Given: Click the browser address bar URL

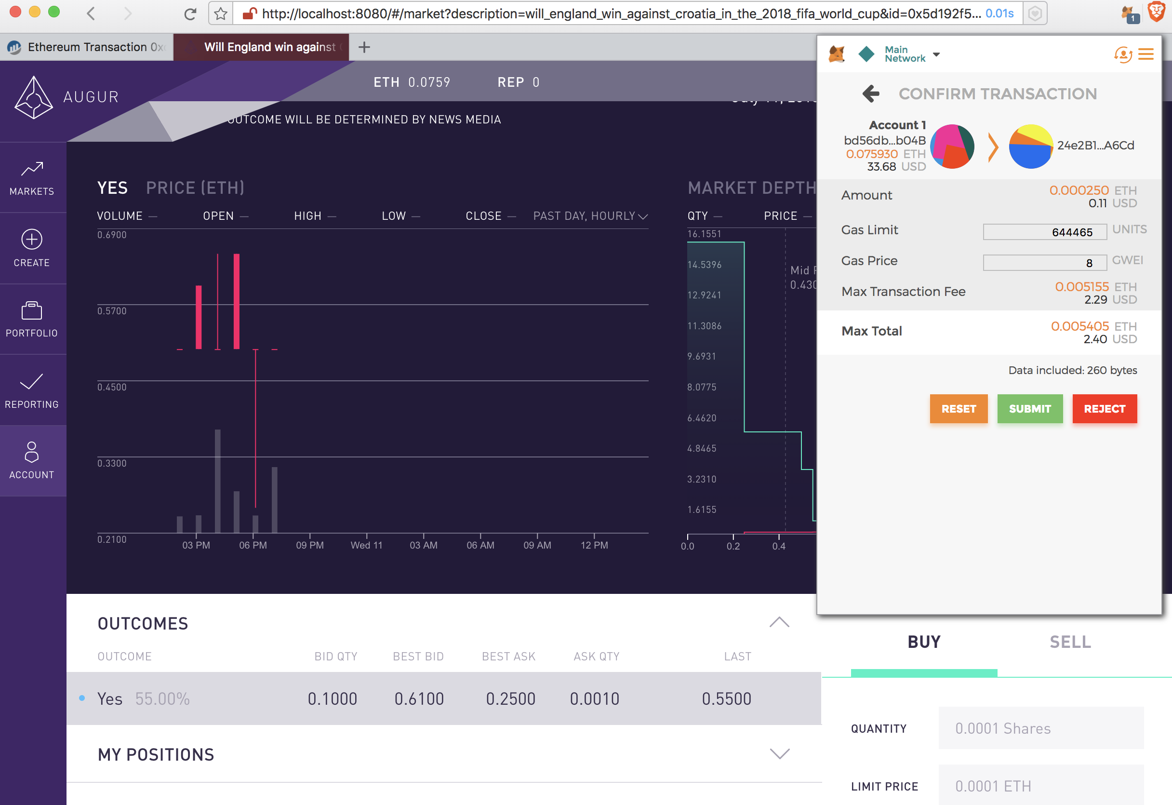Looking at the screenshot, I should pos(621,13).
